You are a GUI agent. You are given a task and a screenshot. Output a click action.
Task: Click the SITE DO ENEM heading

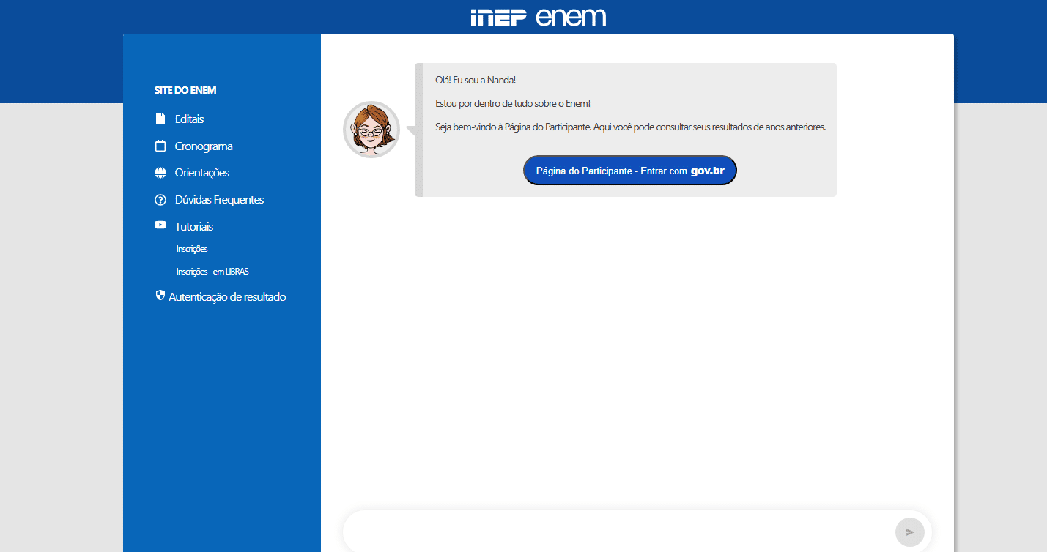185,90
